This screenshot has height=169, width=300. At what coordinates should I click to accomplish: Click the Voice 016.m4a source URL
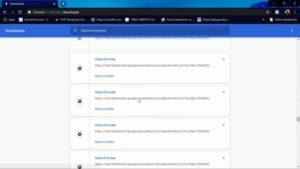(153, 164)
